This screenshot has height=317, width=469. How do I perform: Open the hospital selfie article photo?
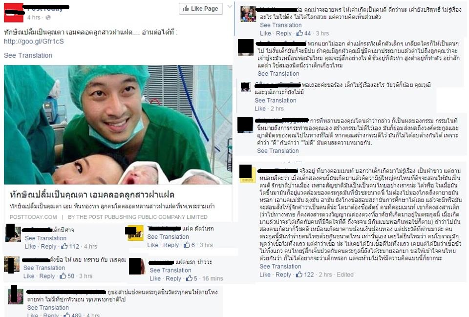(118, 125)
